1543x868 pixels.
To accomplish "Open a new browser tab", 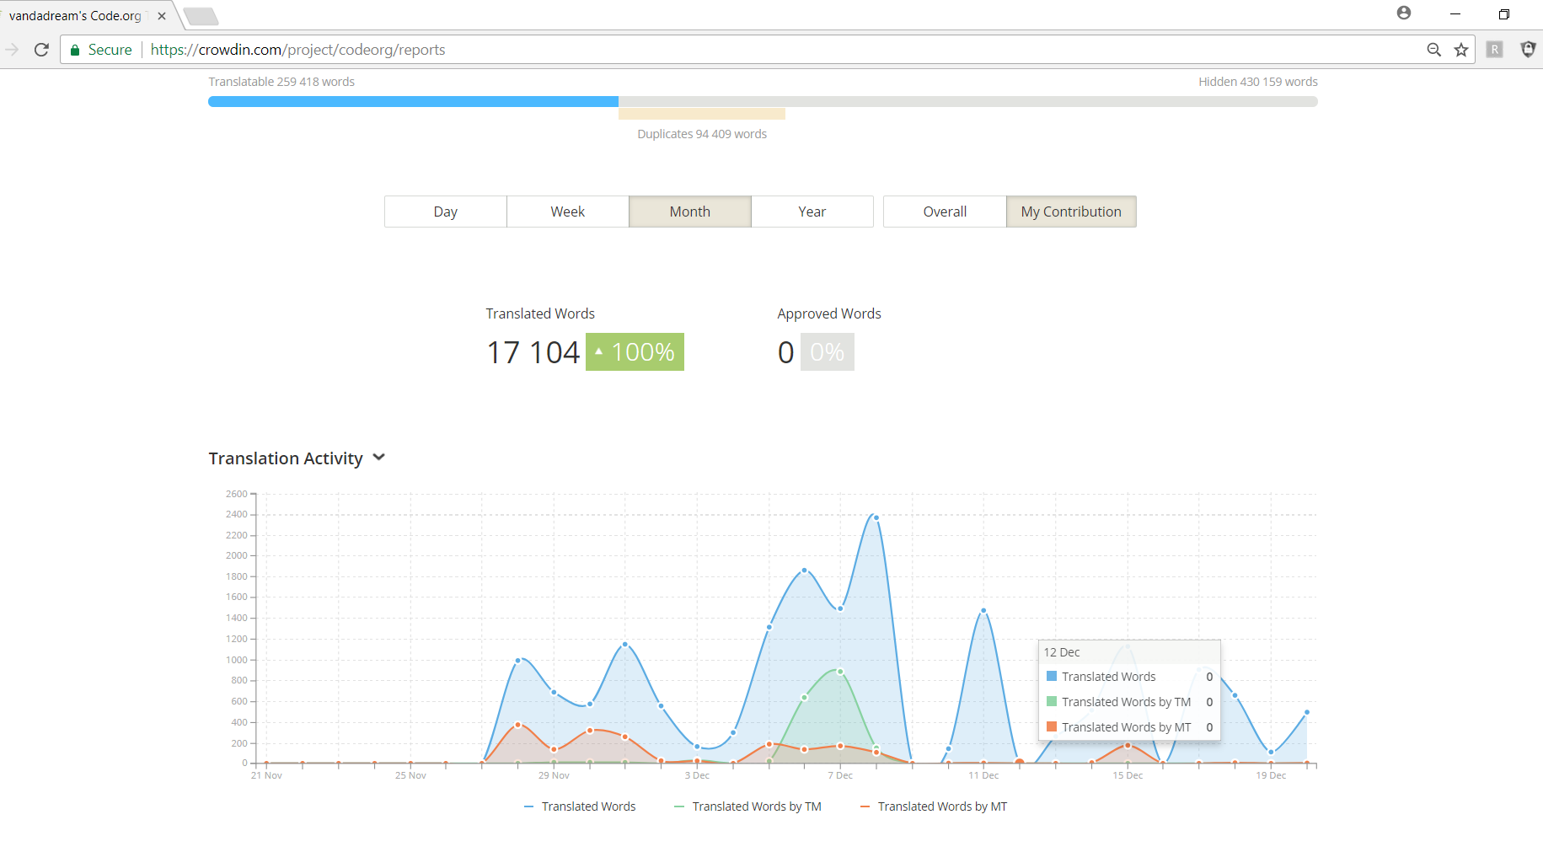I will 201,16.
